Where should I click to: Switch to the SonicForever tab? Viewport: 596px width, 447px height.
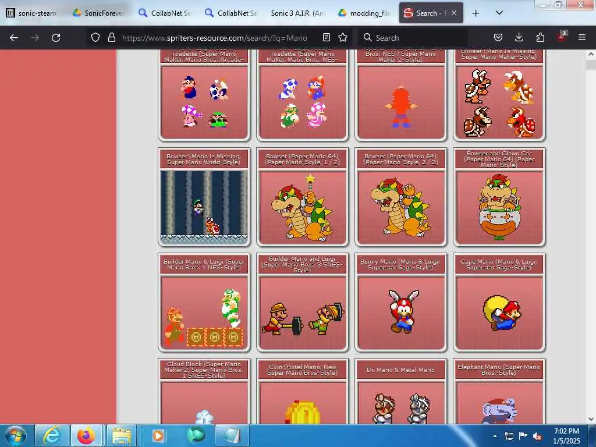click(x=99, y=13)
